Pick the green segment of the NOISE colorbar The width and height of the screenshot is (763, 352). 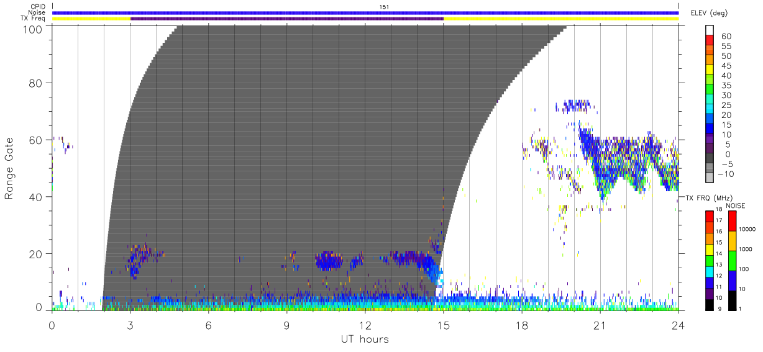click(733, 260)
